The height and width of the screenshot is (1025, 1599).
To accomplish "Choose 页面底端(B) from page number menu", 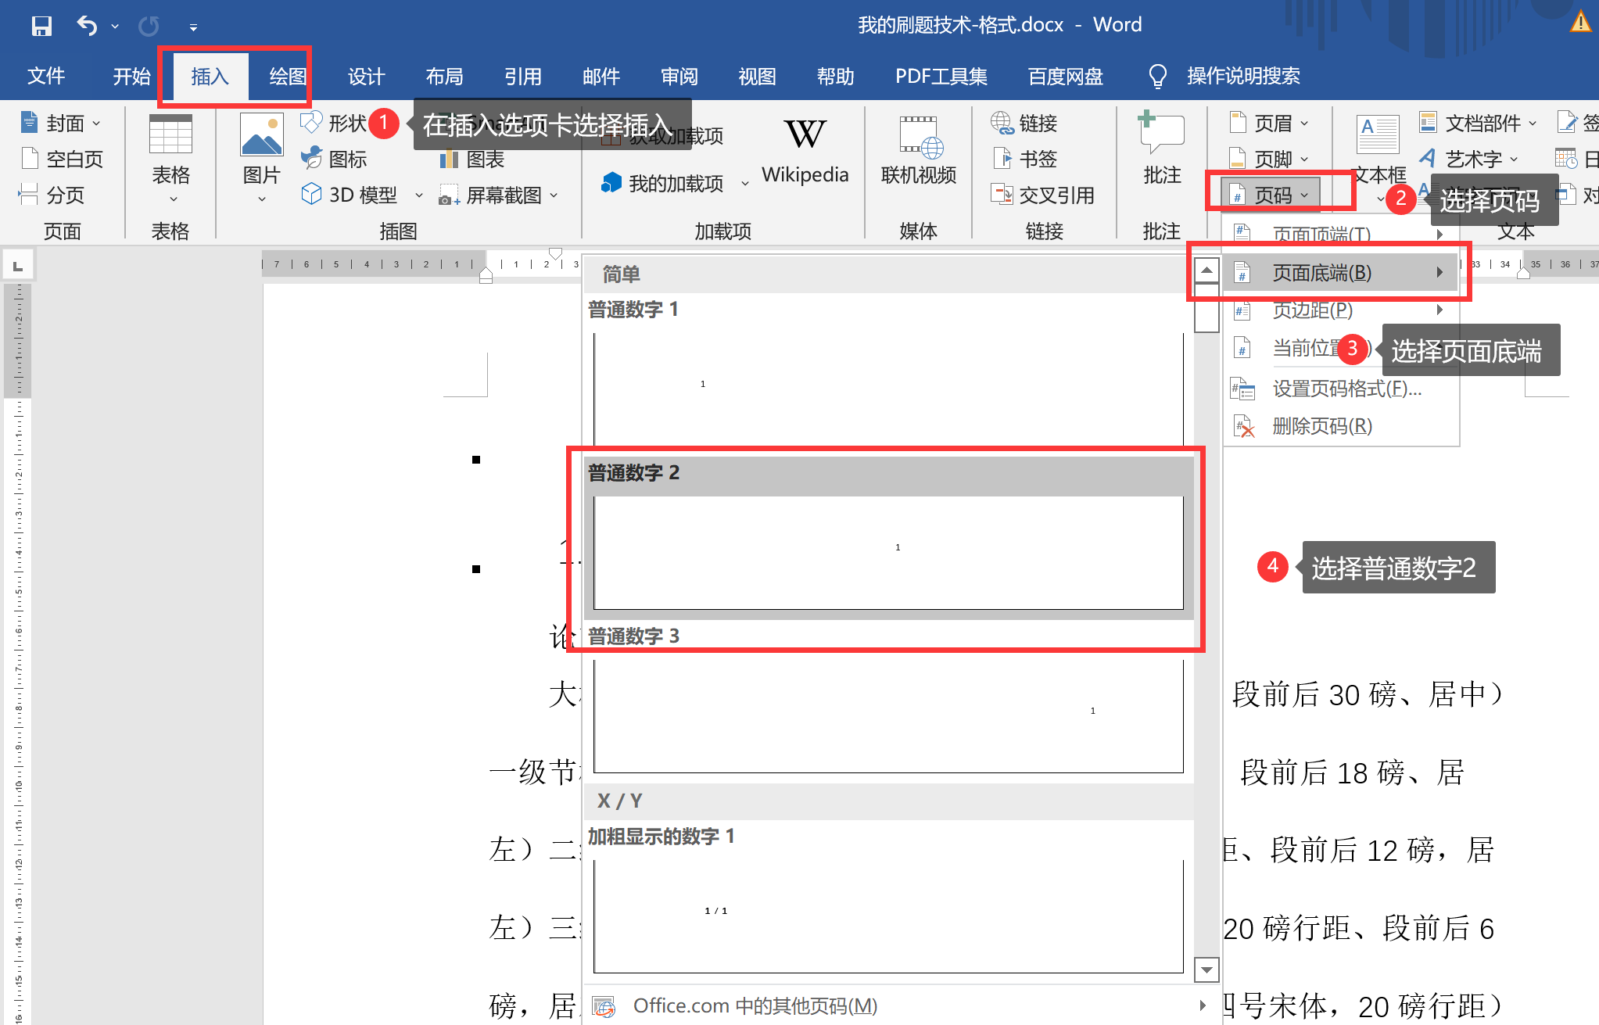I will [1342, 273].
